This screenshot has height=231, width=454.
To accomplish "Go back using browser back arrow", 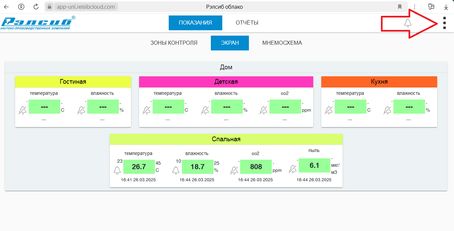I will click(x=6, y=7).
